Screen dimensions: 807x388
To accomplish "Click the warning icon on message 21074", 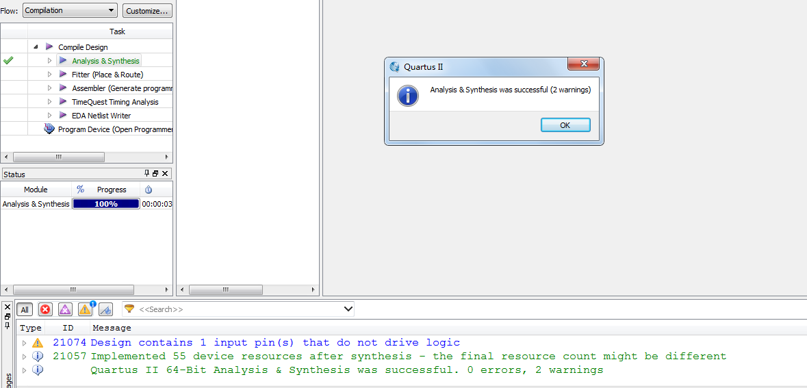I will (x=38, y=343).
